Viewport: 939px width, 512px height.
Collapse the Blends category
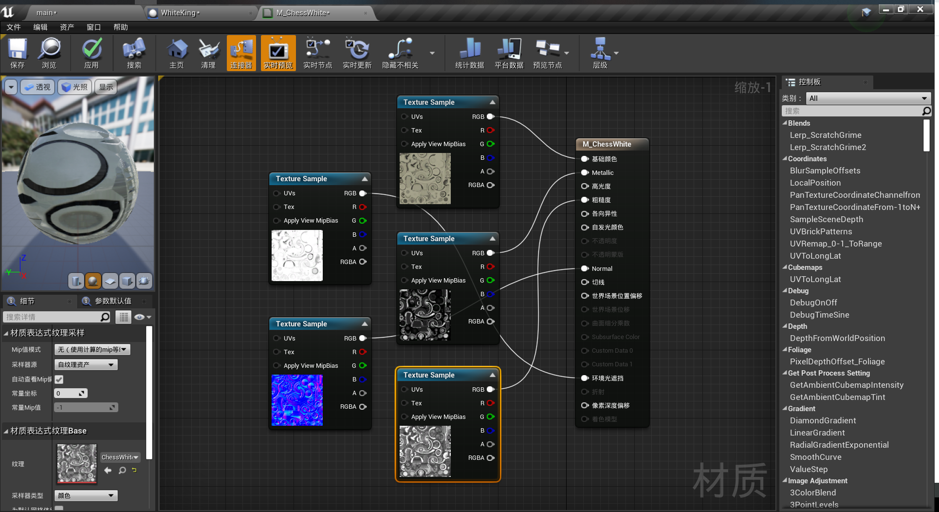(x=785, y=123)
